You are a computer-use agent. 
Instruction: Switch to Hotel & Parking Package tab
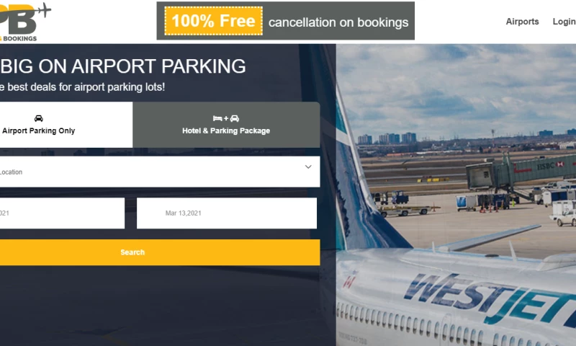pos(226,125)
